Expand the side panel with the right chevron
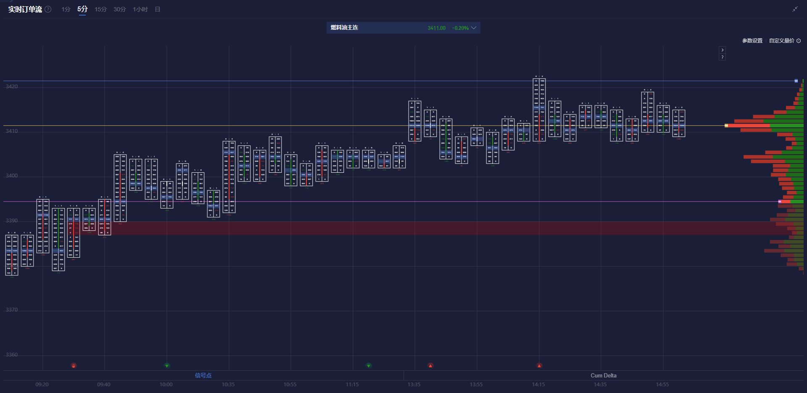Image resolution: width=807 pixels, height=393 pixels. click(722, 50)
